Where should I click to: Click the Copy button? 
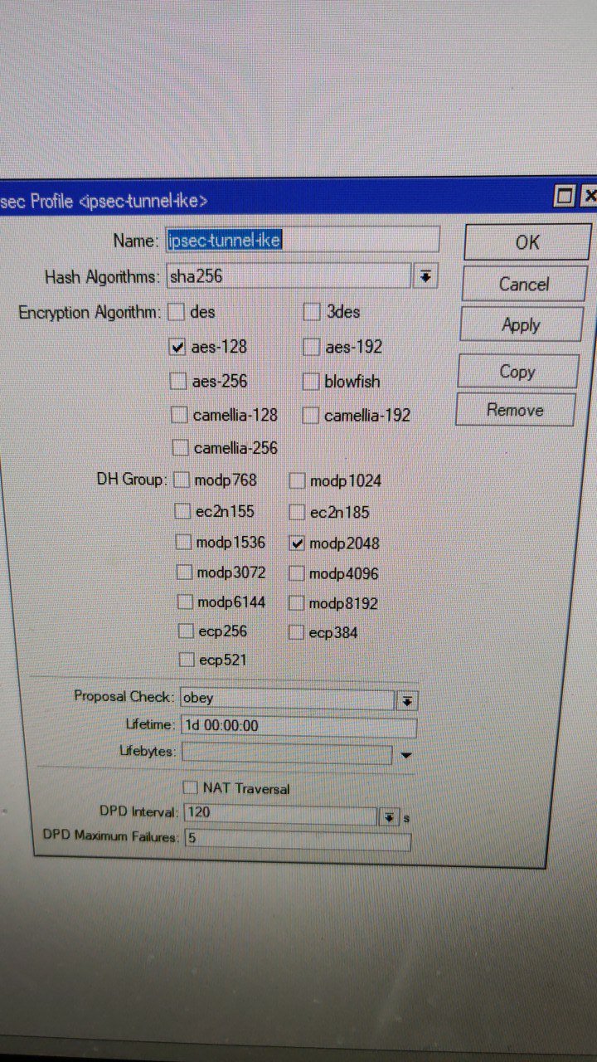tap(517, 372)
